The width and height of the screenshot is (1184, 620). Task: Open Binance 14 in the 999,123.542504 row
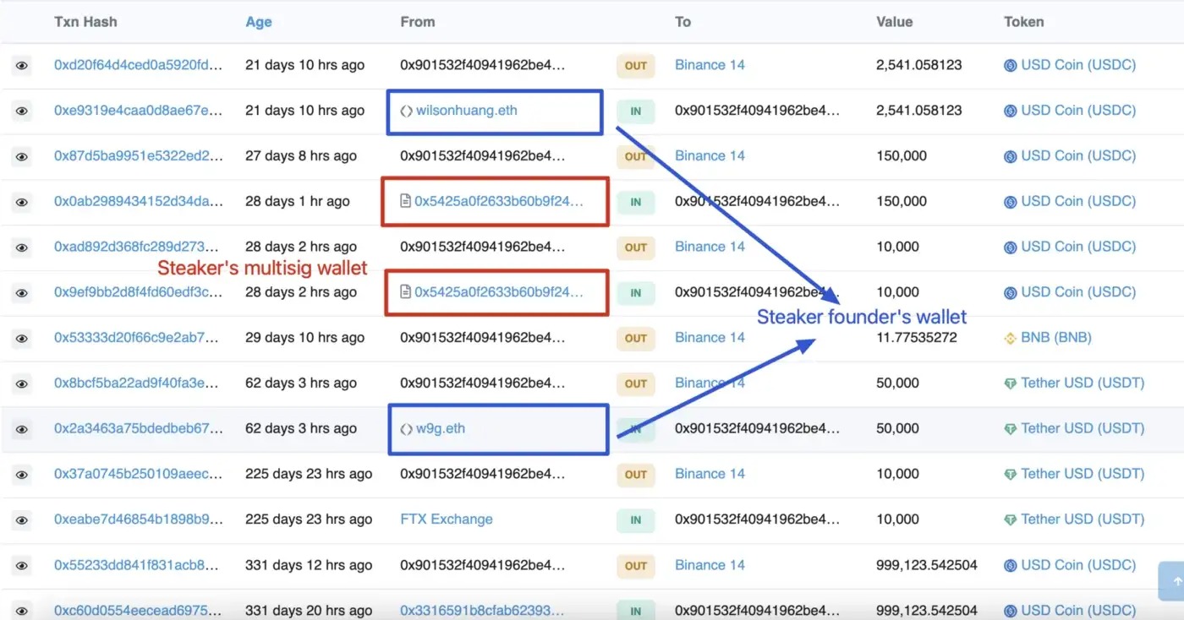pos(710,565)
